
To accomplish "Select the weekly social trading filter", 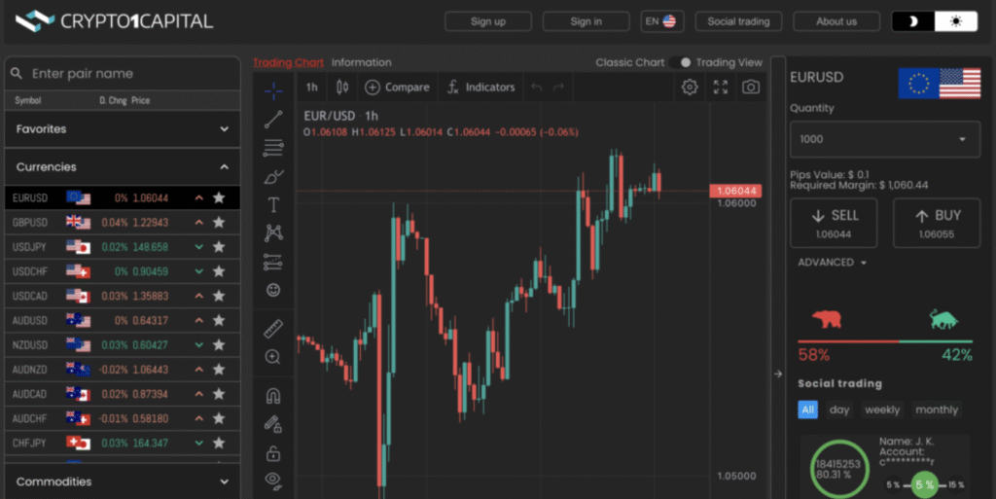I will click(882, 410).
